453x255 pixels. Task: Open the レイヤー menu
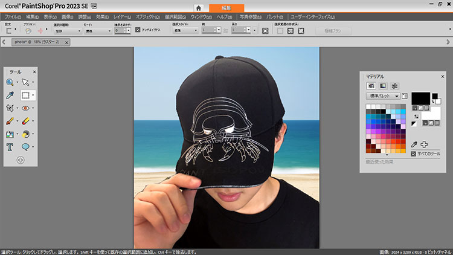coord(121,17)
